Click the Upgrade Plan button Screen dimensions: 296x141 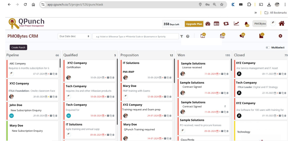pos(194,24)
